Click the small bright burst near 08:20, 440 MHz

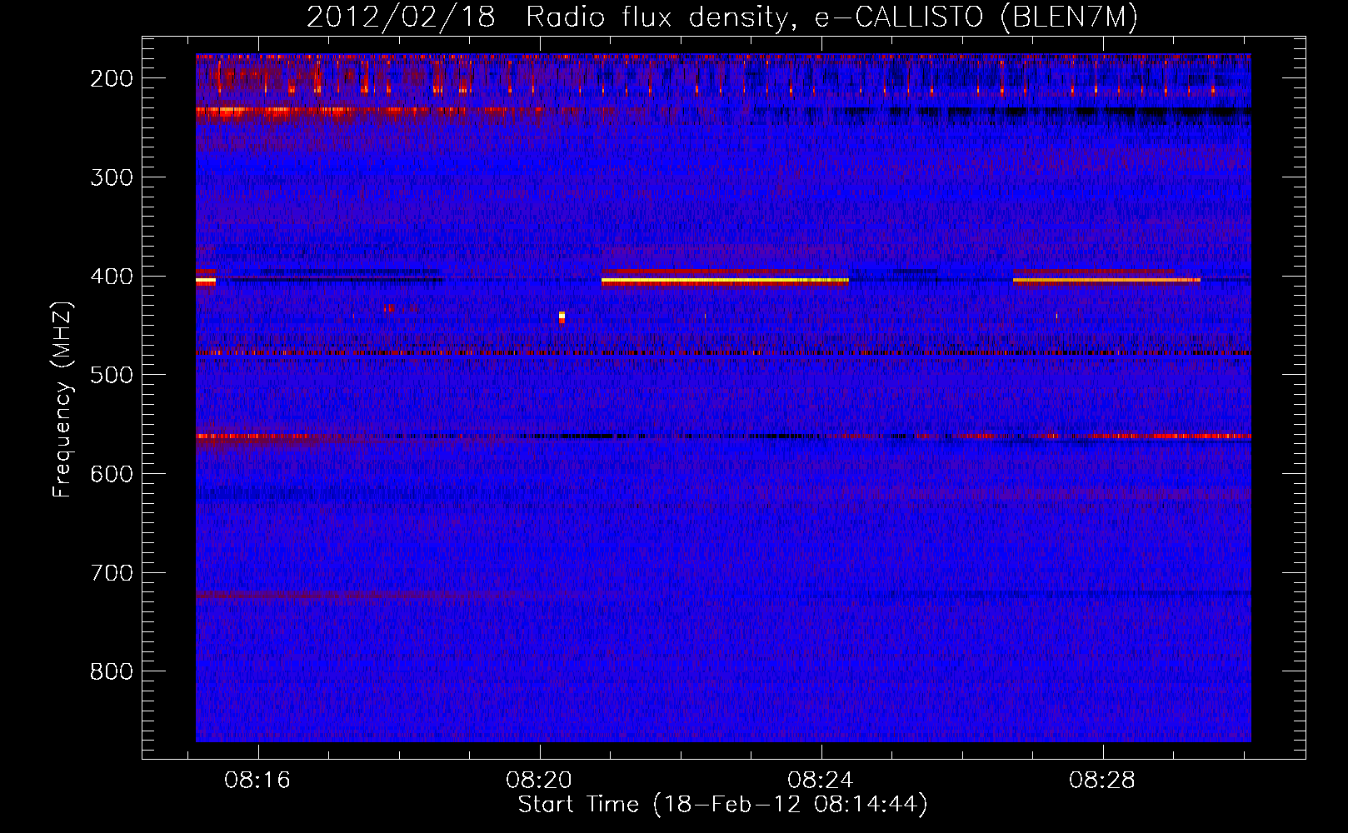click(562, 317)
